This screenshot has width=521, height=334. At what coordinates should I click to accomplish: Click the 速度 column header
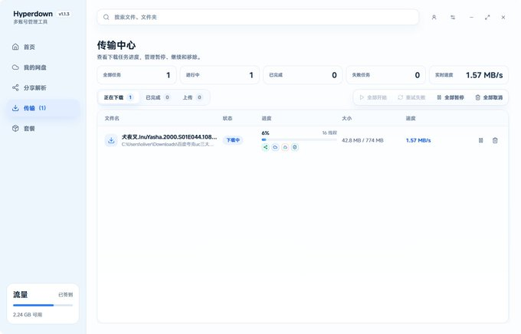pos(411,118)
